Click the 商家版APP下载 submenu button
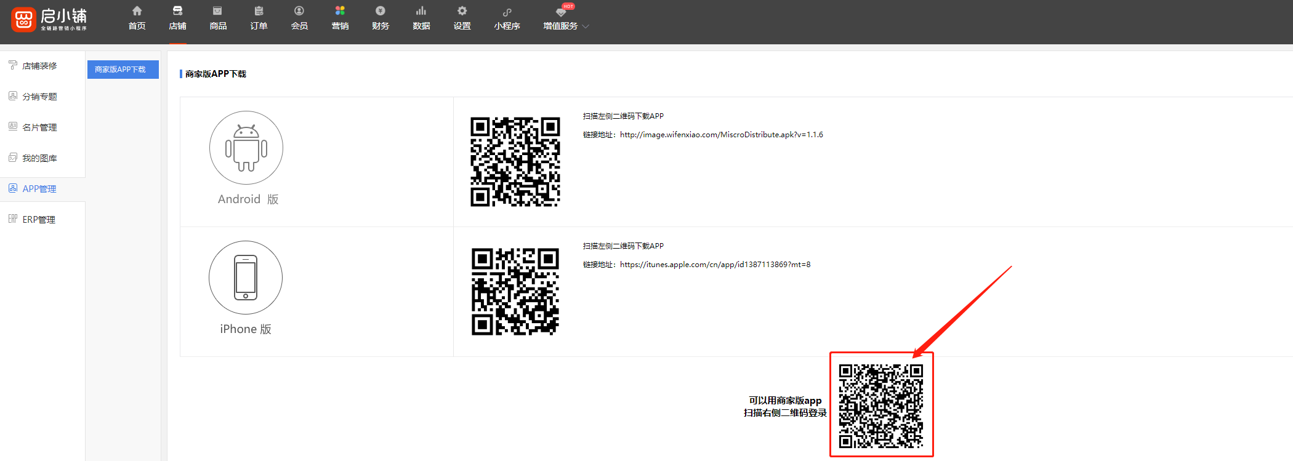1293x461 pixels. tap(123, 70)
